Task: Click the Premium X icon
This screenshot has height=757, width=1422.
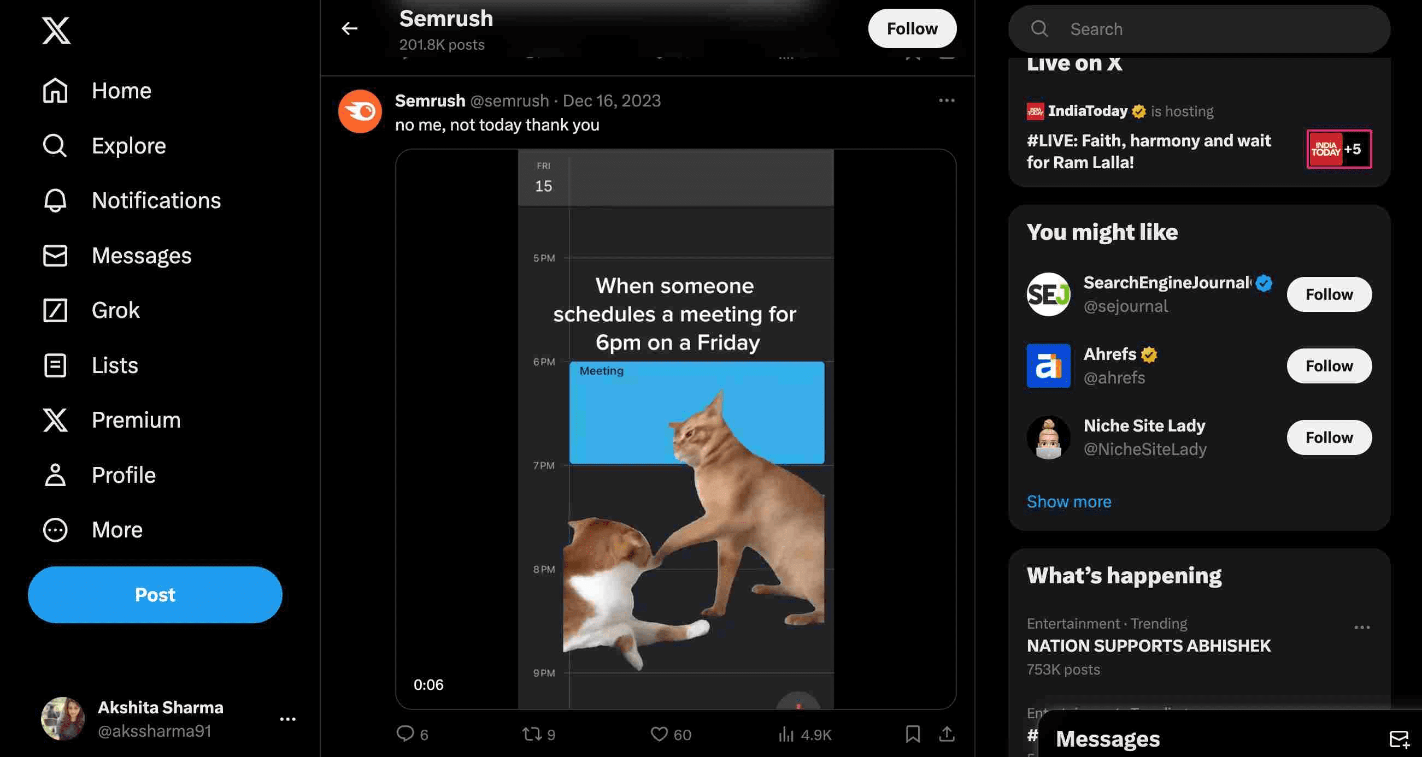Action: pos(54,421)
